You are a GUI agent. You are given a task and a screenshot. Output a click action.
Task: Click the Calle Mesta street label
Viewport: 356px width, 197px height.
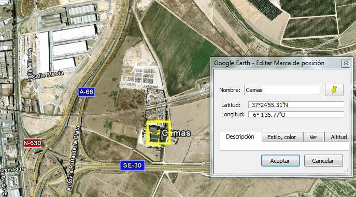pos(48,75)
